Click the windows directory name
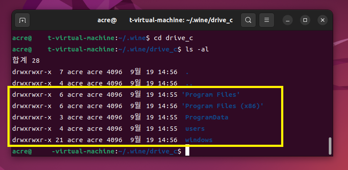The height and width of the screenshot is (170, 348). click(199, 140)
